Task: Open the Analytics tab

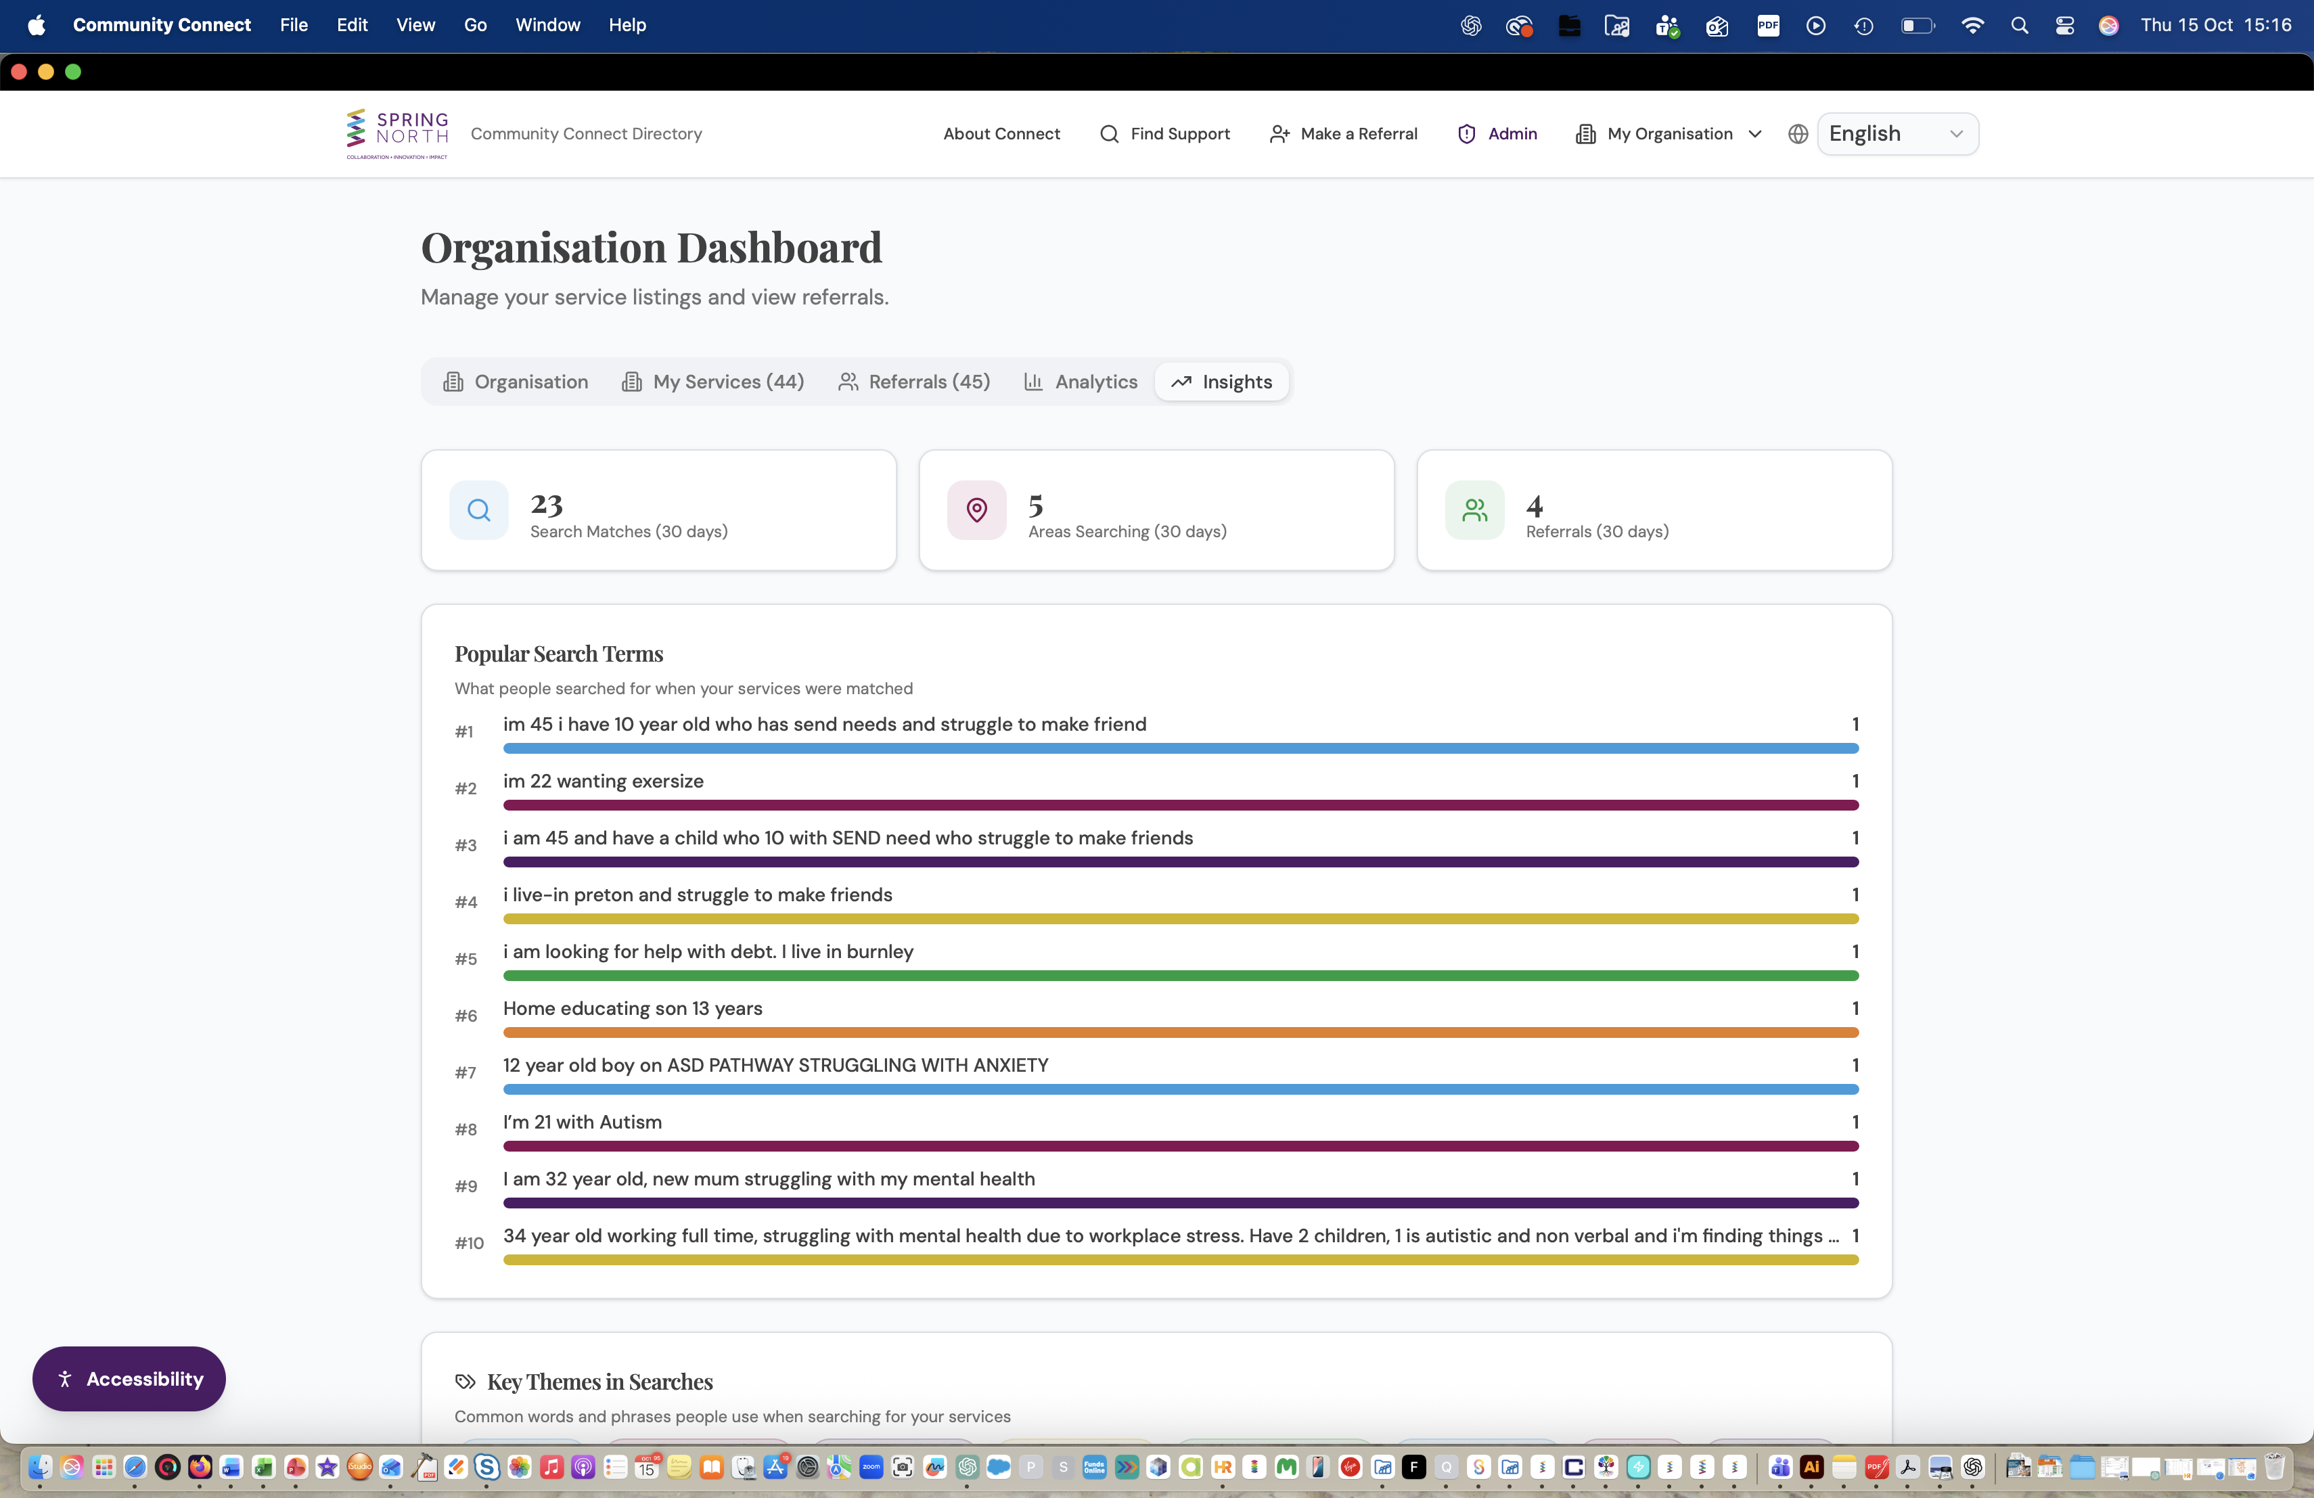Action: (1080, 382)
